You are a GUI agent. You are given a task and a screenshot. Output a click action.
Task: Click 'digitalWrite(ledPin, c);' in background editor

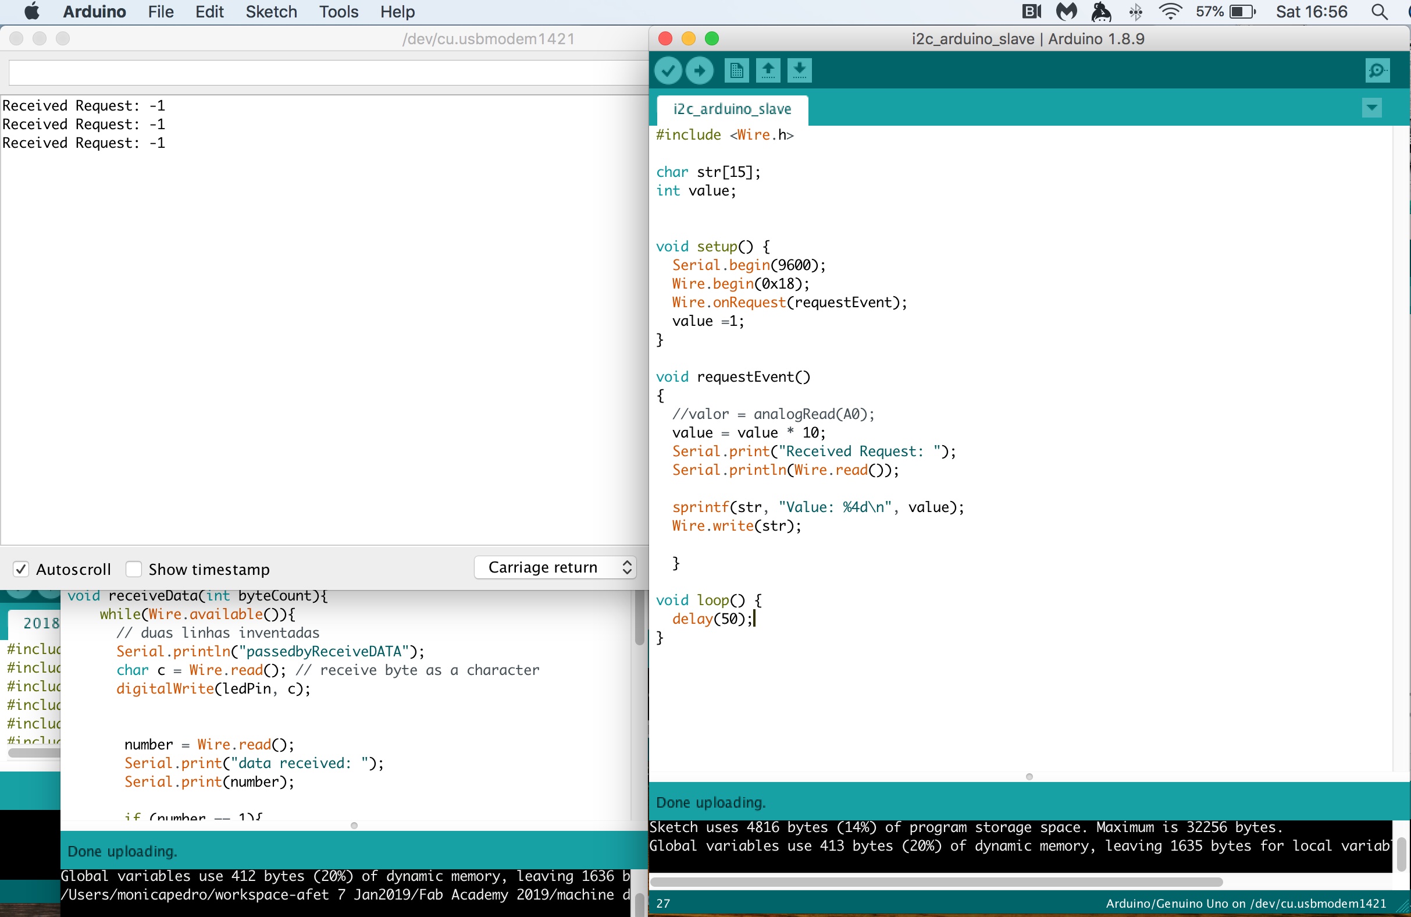pyautogui.click(x=213, y=689)
